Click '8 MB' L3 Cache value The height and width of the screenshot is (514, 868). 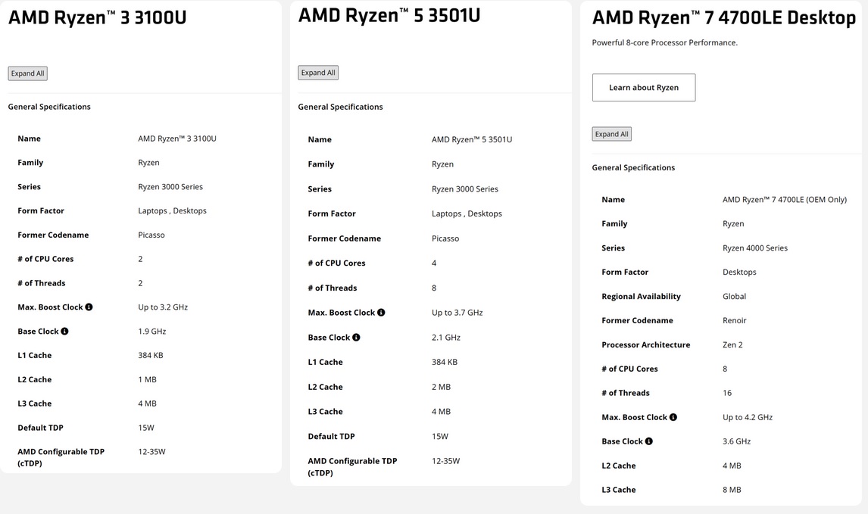[732, 490]
